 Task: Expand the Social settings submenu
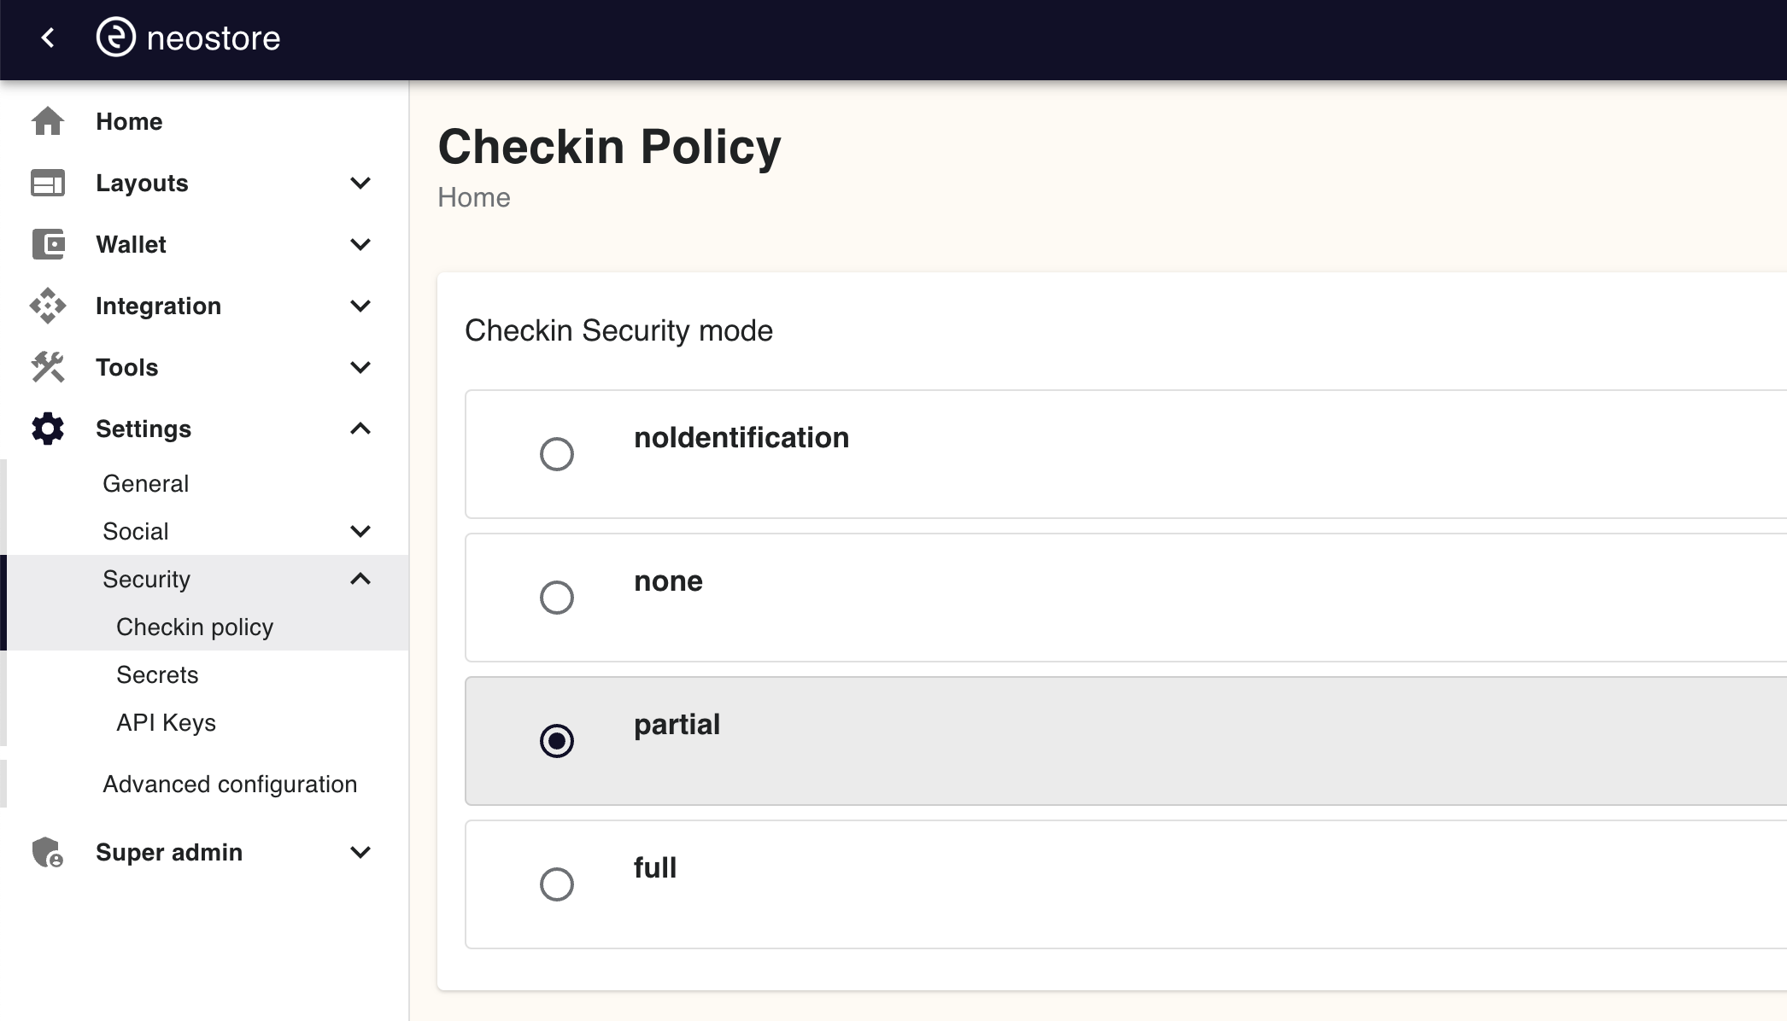(x=361, y=531)
